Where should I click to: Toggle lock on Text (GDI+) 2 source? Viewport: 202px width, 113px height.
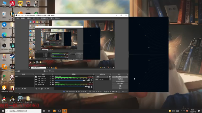tap(53, 80)
